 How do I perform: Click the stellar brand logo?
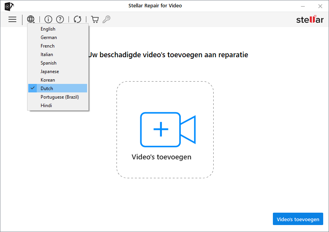click(310, 19)
